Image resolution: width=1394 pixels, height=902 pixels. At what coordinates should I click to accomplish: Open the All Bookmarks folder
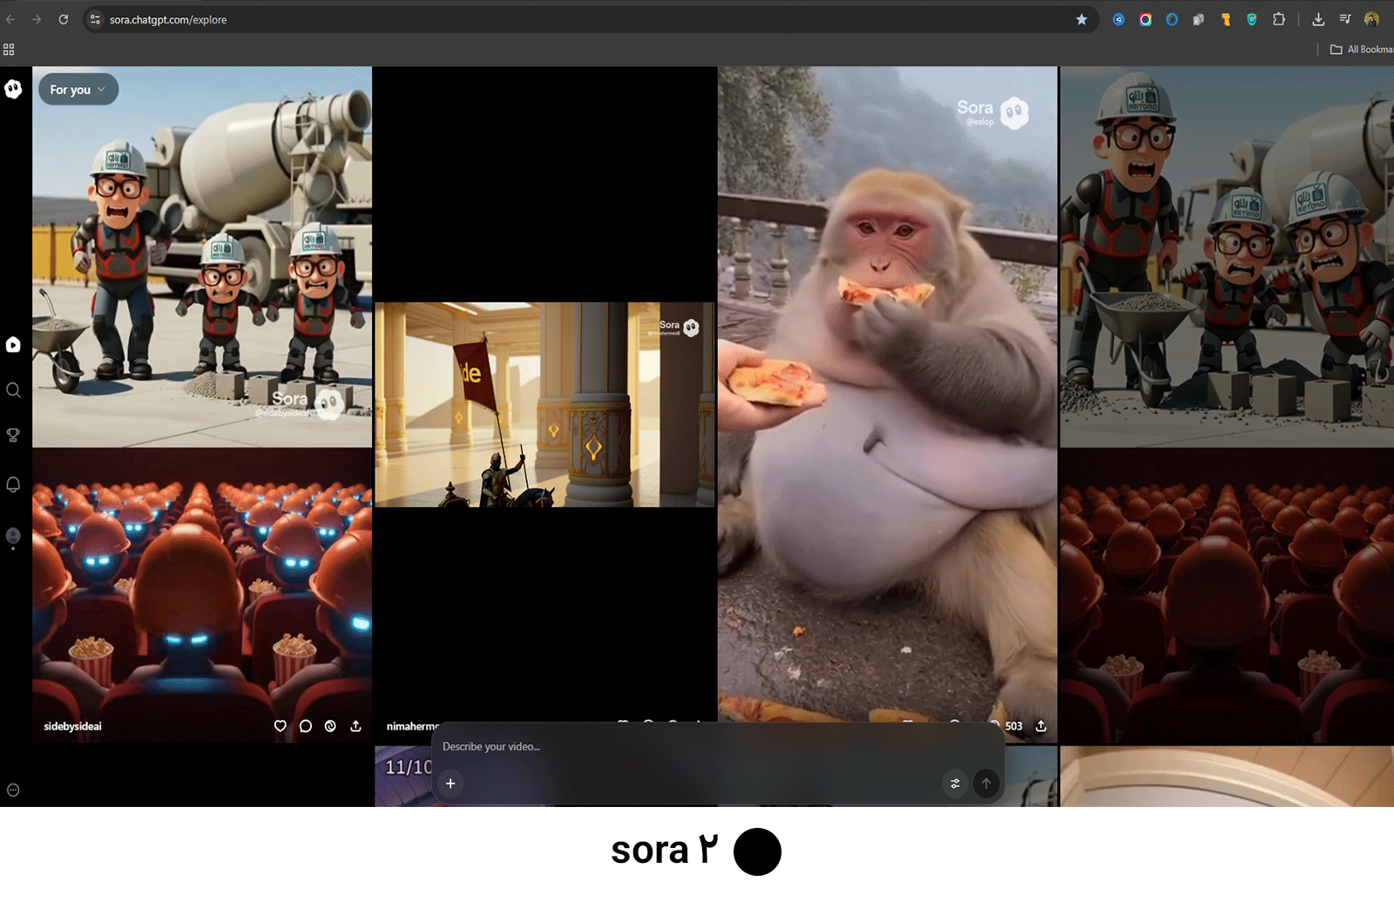1361,50
